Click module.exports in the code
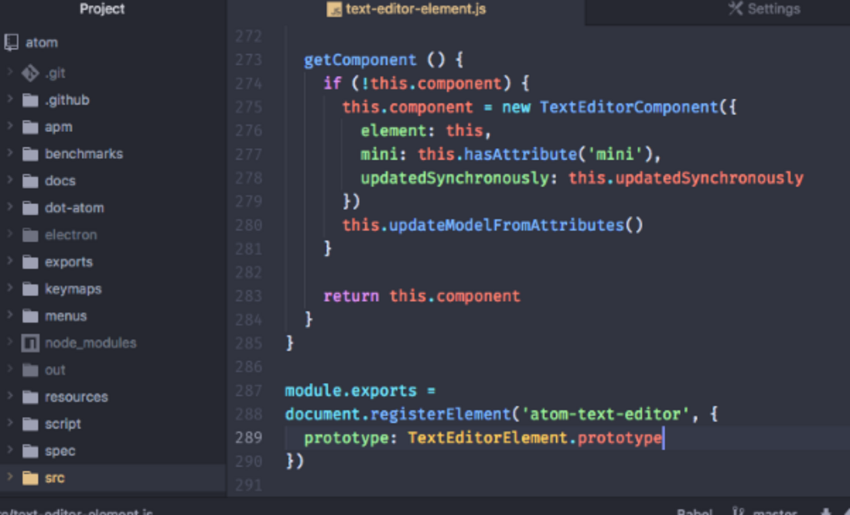 point(351,391)
